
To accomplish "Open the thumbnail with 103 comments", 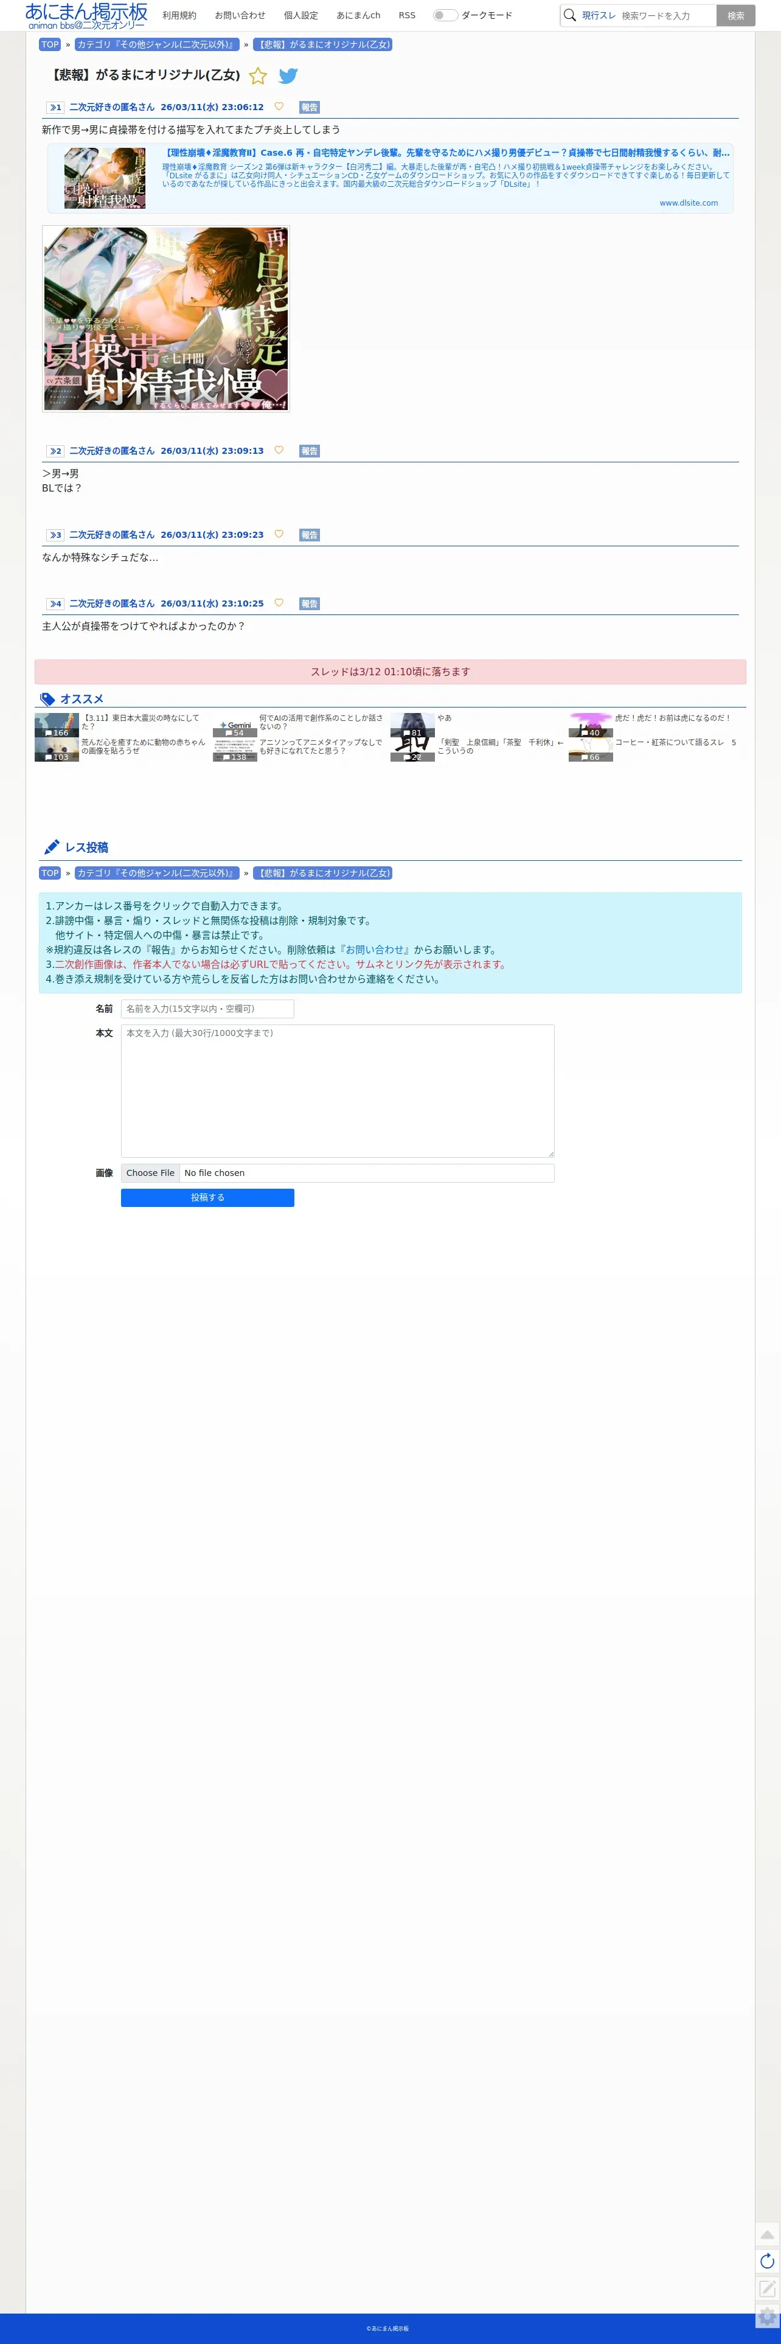I will pyautogui.click(x=57, y=749).
